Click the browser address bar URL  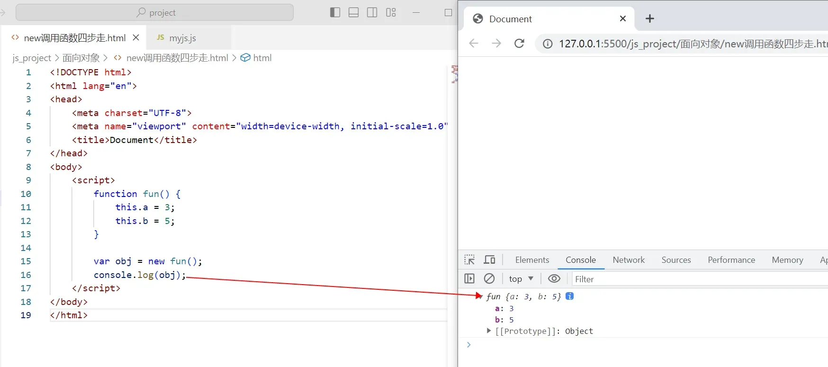(693, 44)
